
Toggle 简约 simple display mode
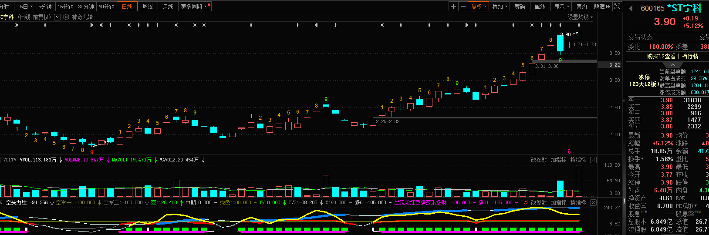pos(582,7)
